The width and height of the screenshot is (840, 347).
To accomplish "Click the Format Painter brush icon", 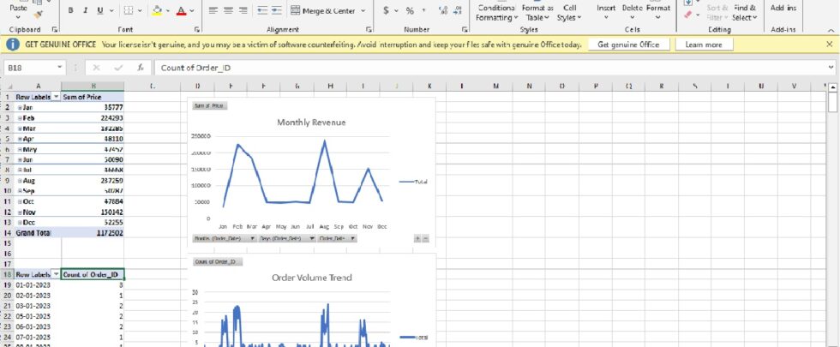I will [x=39, y=14].
